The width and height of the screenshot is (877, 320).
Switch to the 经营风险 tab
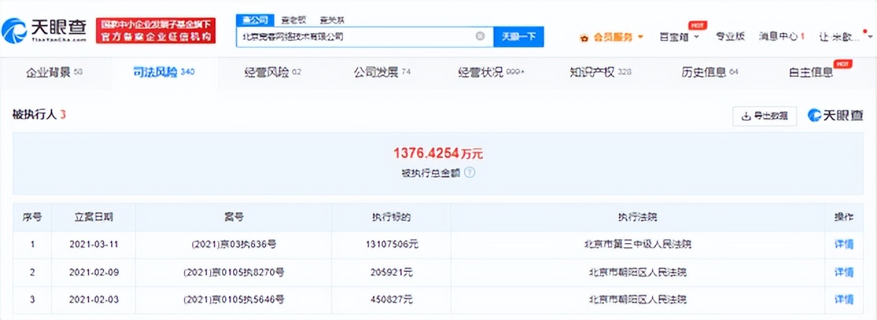273,72
